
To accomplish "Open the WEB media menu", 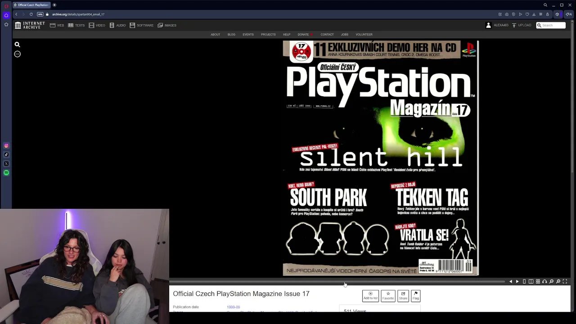I will point(57,25).
